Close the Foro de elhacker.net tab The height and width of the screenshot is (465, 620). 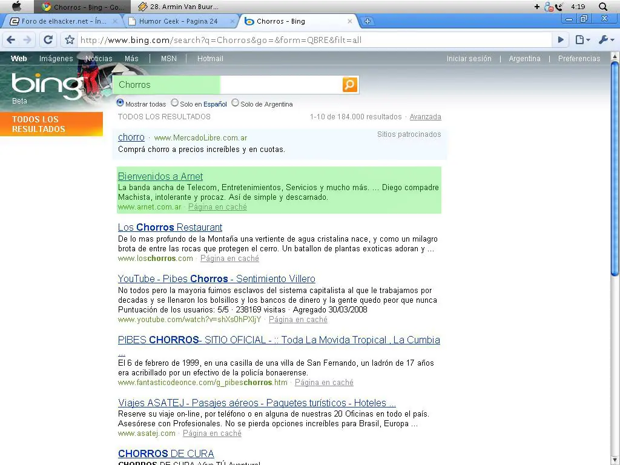pyautogui.click(x=115, y=21)
